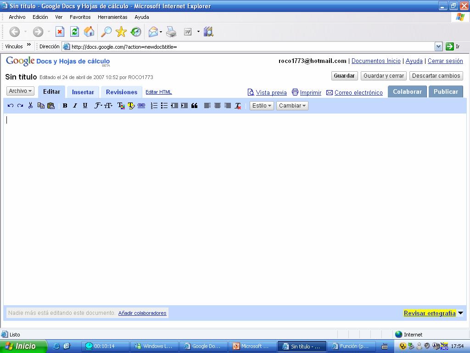Click Descartar cambios button
This screenshot has width=470, height=353.
436,76
